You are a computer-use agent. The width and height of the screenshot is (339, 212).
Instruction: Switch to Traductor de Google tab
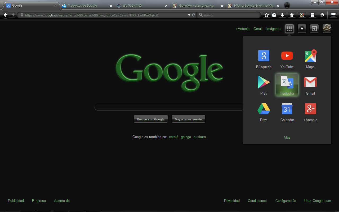[x=87, y=6]
